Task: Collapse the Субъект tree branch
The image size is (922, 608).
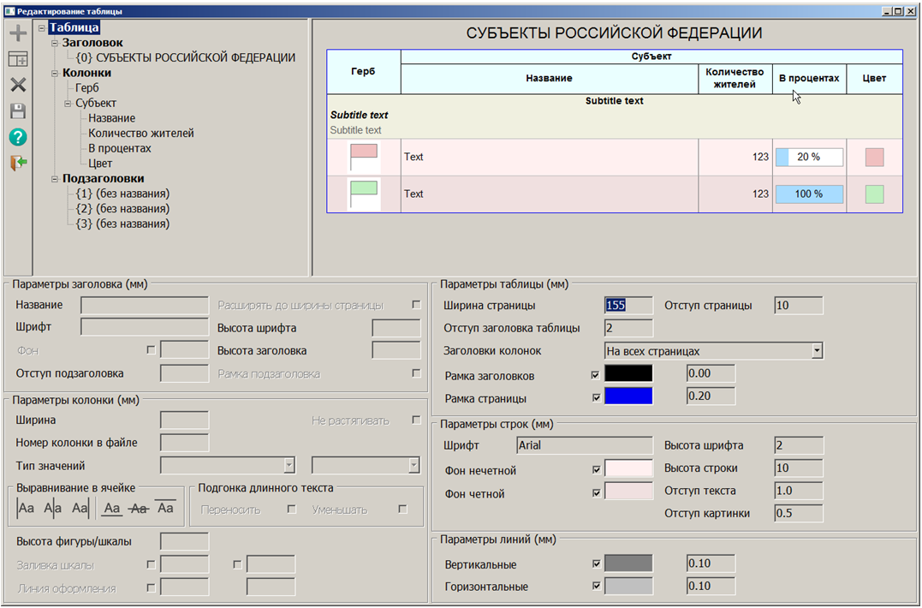Action: pos(68,104)
